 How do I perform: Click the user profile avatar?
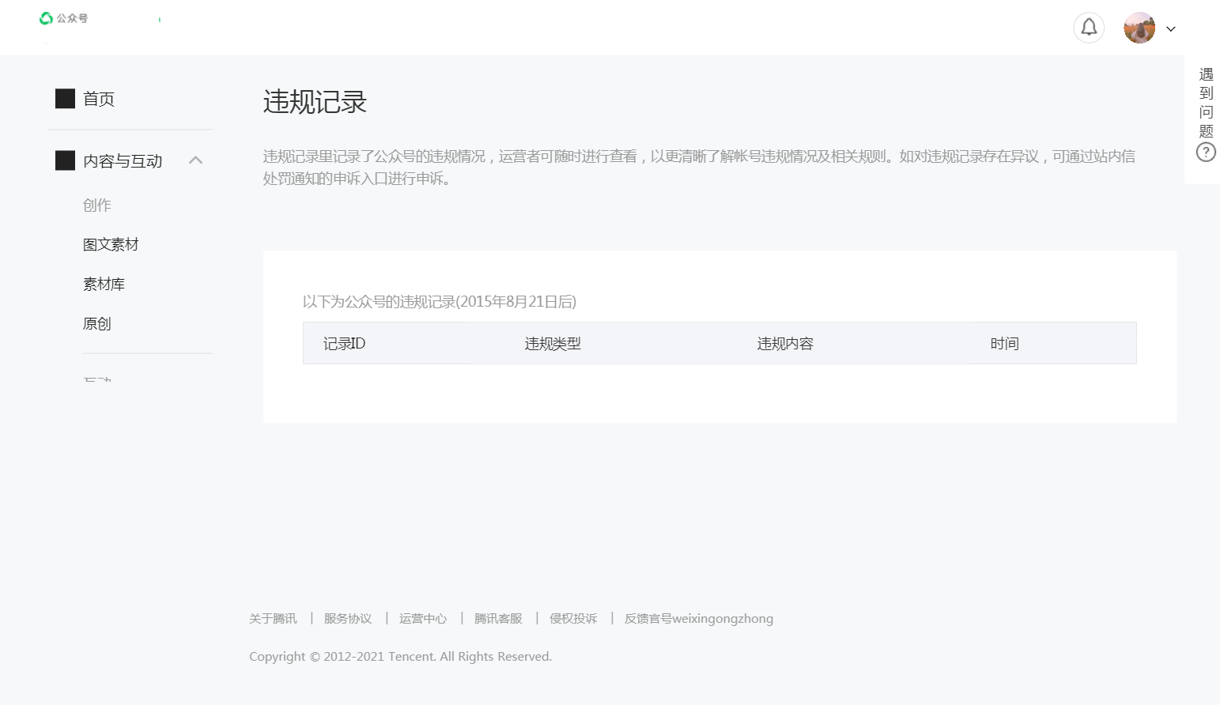pos(1139,28)
